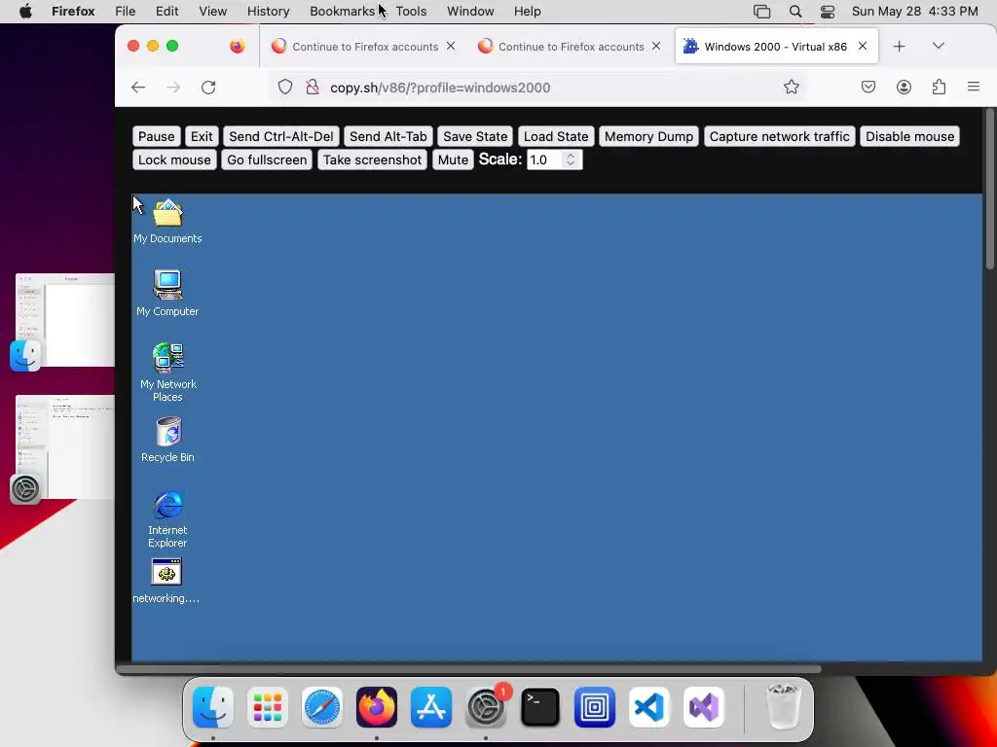Send Ctrl-Alt-Del to the emulator
Viewport: 997px width, 747px height.
point(281,136)
